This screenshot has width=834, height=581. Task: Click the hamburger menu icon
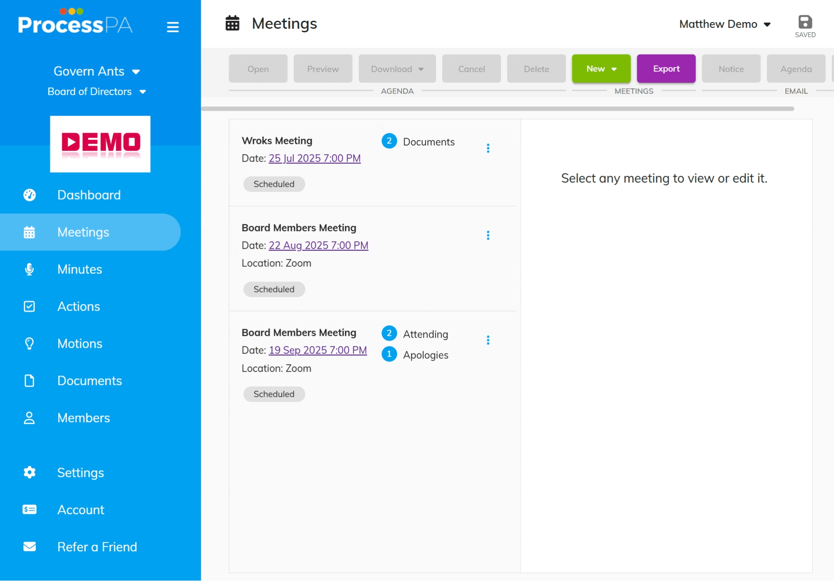tap(172, 27)
